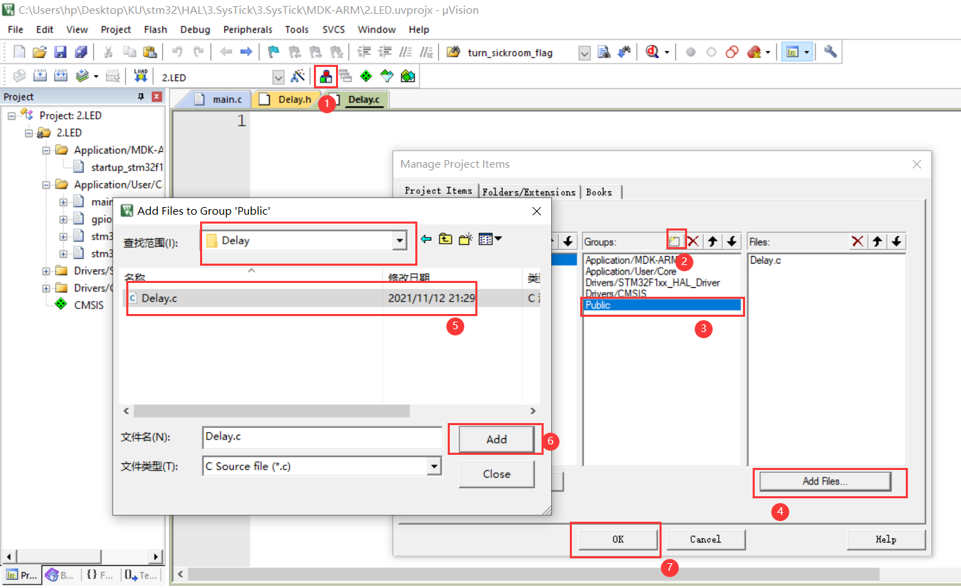Open the Delay folder look-in dropdown

point(399,241)
